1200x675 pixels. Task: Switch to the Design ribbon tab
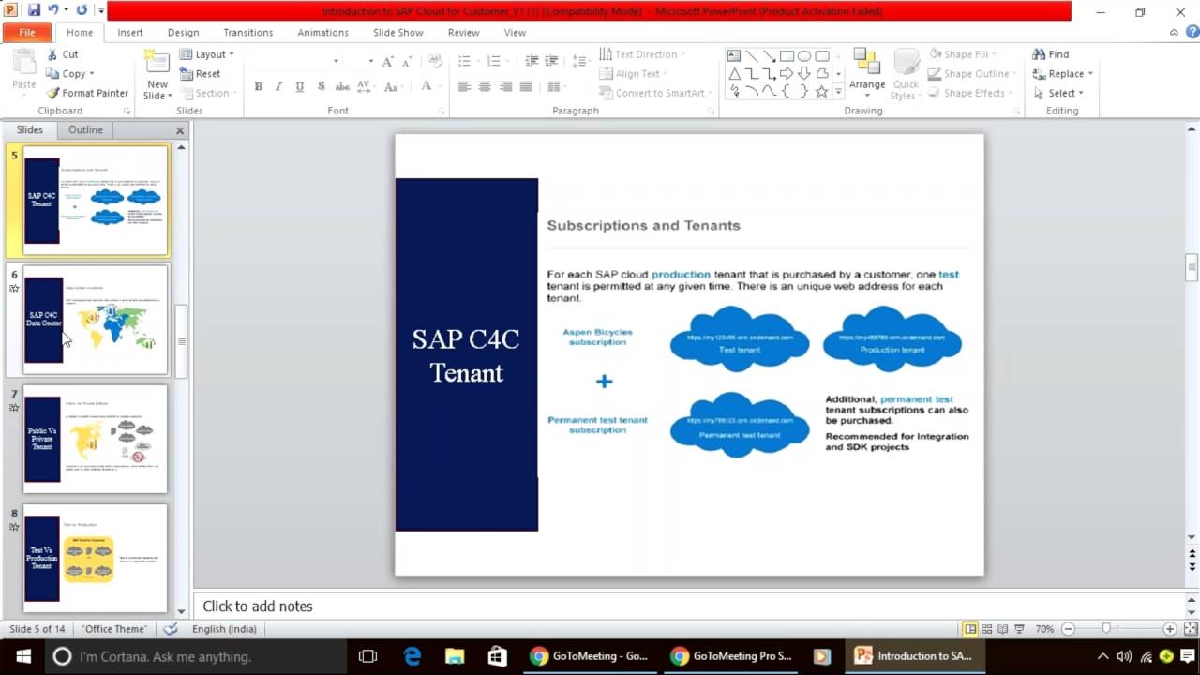point(184,32)
